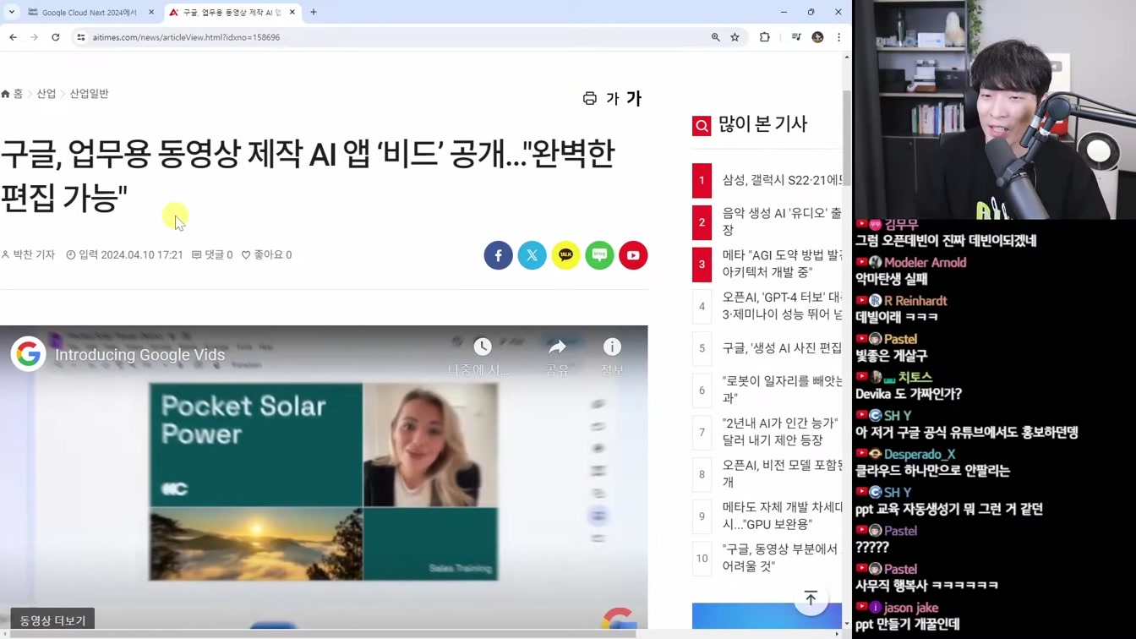Click the search icon beside 많이 본 기사

click(702, 126)
